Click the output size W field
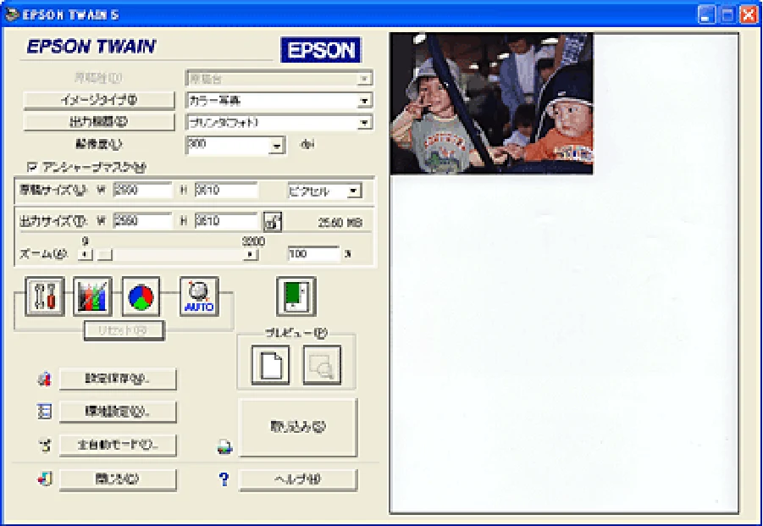This screenshot has height=526, width=763. (x=142, y=221)
